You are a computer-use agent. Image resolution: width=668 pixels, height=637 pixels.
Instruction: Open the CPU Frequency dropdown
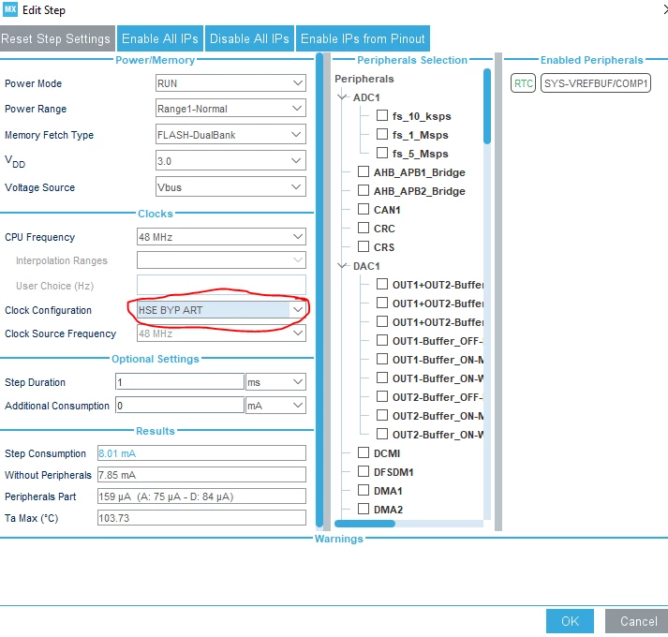(221, 237)
